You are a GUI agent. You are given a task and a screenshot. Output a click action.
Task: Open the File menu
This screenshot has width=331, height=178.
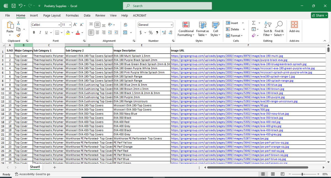(8, 15)
